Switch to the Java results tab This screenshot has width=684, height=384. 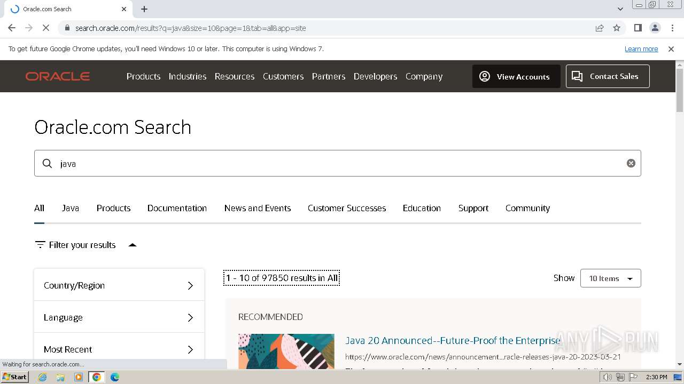tap(70, 208)
